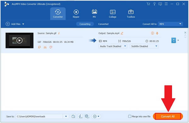Toggle the high speed conversion chip icon
The width and height of the screenshot is (189, 123).
pyautogui.click(x=87, y=116)
